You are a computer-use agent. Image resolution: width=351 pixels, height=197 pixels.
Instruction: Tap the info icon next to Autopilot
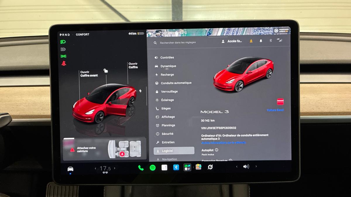pyautogui.click(x=216, y=150)
